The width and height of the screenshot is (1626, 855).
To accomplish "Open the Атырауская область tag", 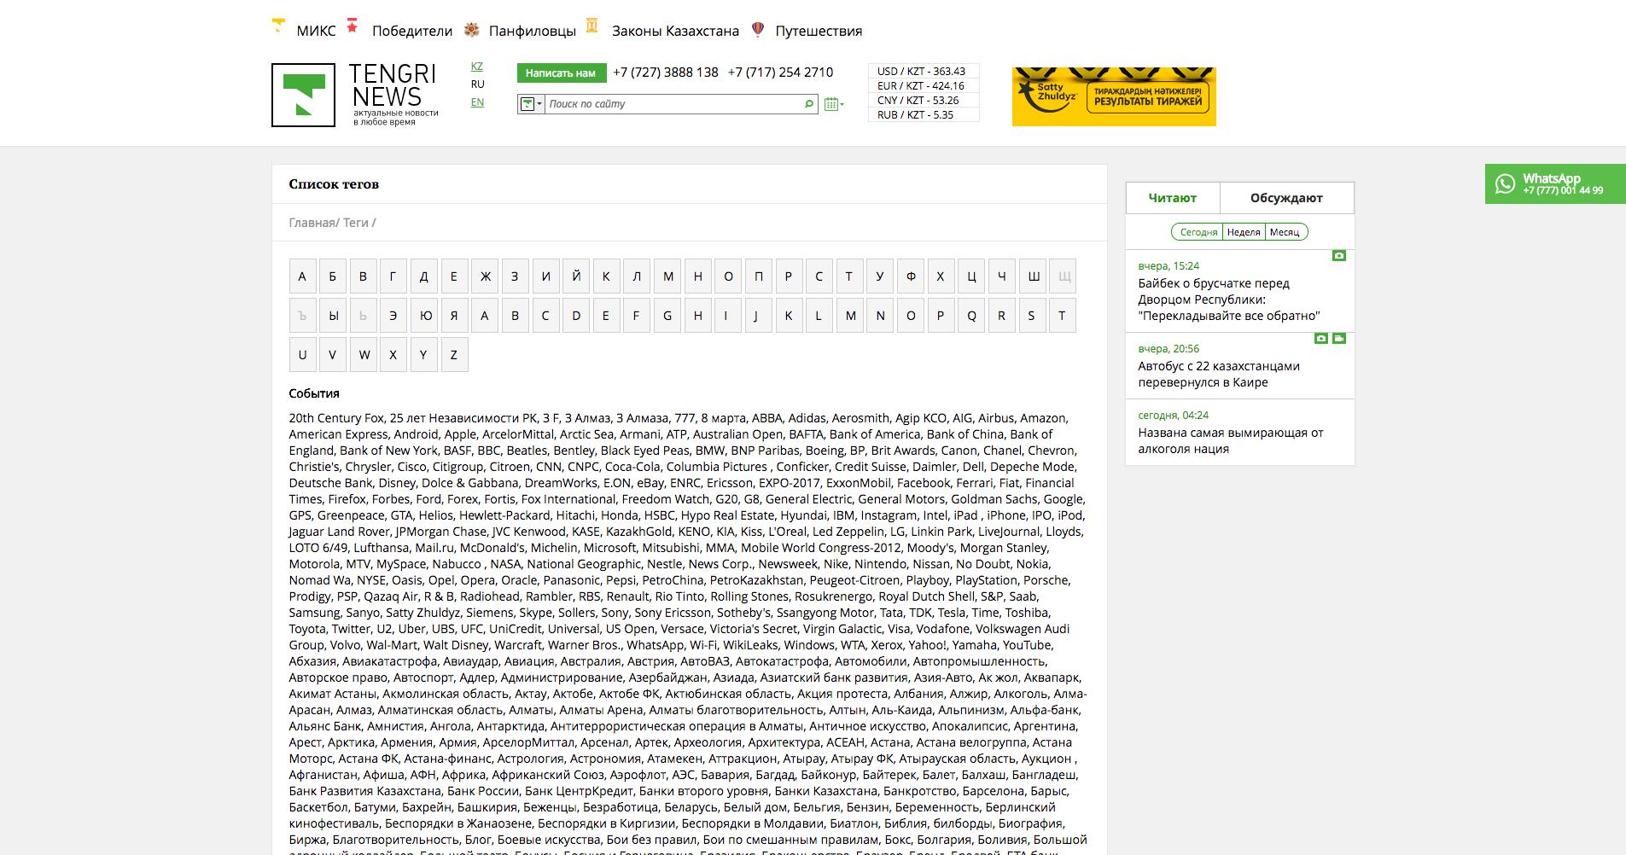I will (x=957, y=759).
